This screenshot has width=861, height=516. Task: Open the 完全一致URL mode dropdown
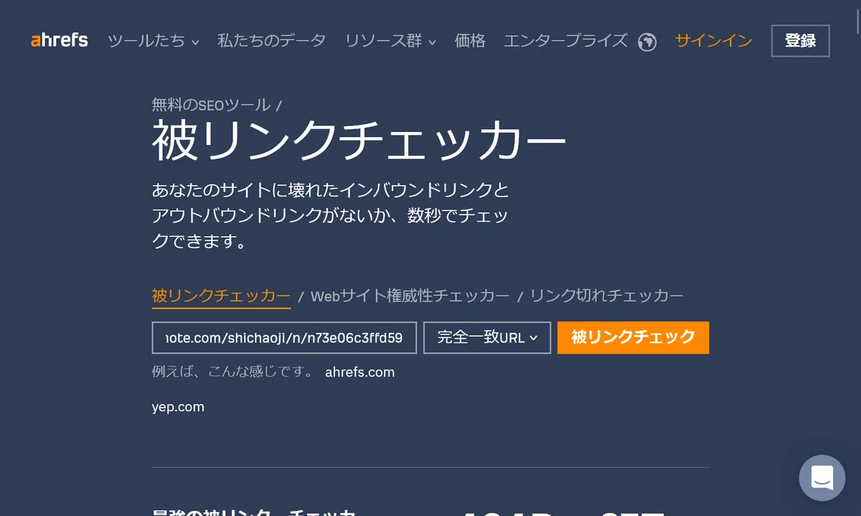point(487,337)
